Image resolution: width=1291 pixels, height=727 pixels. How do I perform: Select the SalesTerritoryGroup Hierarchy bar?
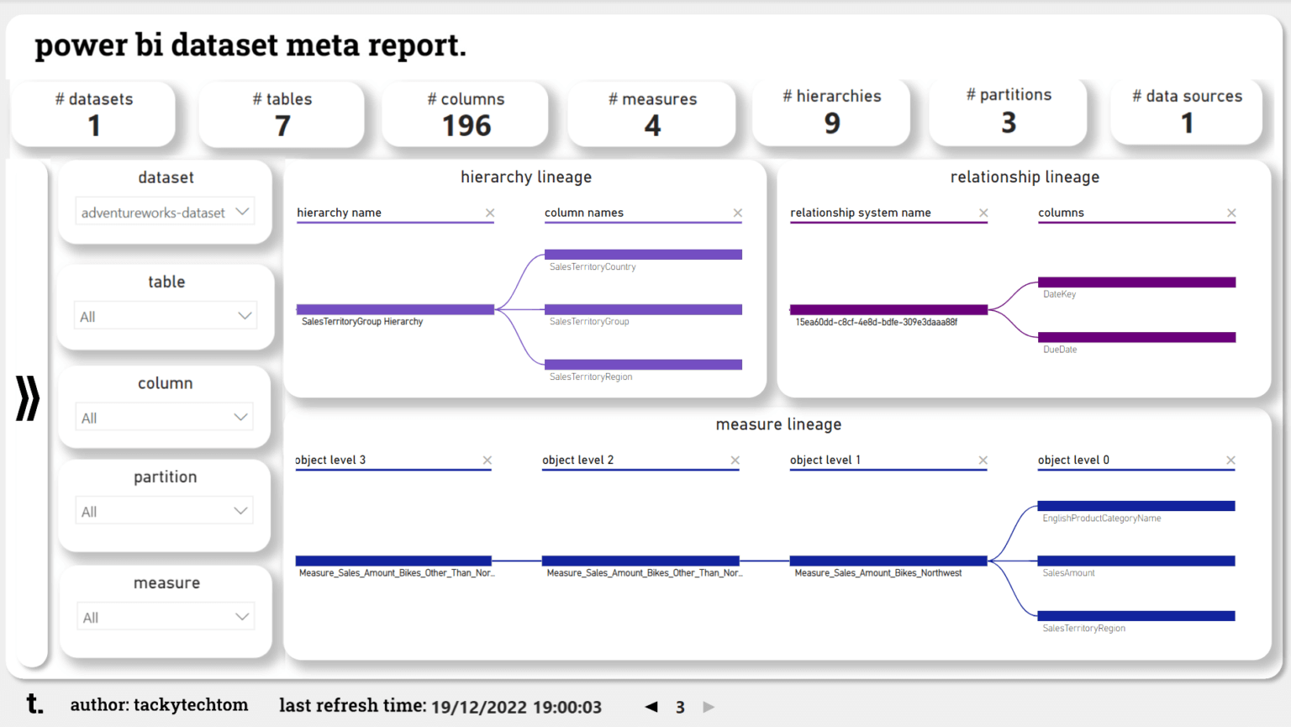(x=395, y=308)
